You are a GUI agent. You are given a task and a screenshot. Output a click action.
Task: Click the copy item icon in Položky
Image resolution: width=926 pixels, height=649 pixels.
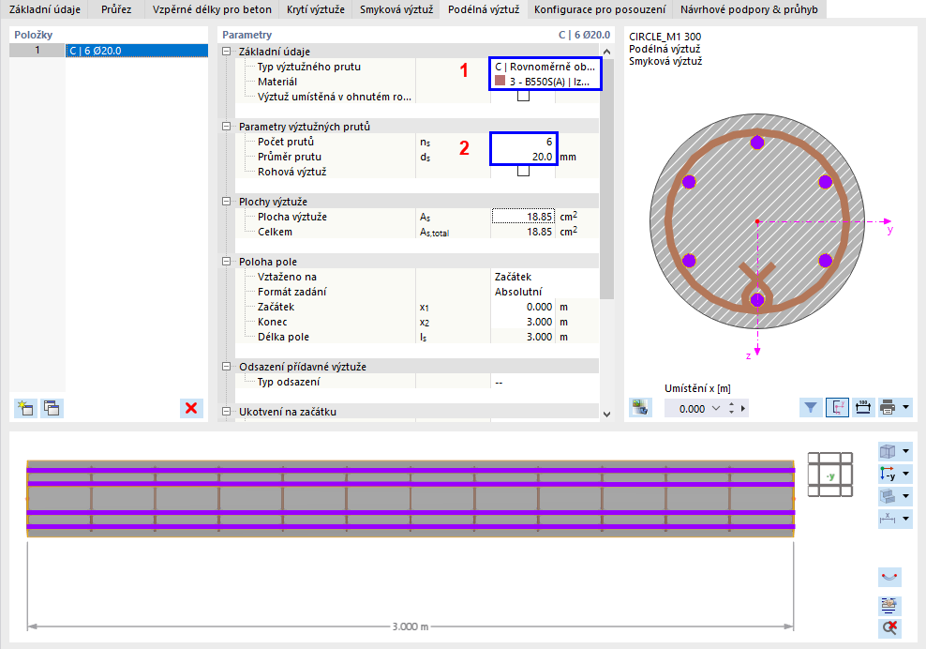pos(52,408)
